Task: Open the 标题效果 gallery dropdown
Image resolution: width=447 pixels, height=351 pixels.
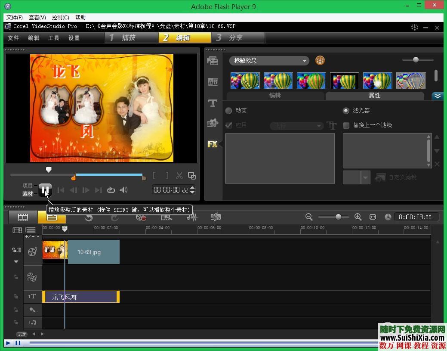Action: coord(269,61)
